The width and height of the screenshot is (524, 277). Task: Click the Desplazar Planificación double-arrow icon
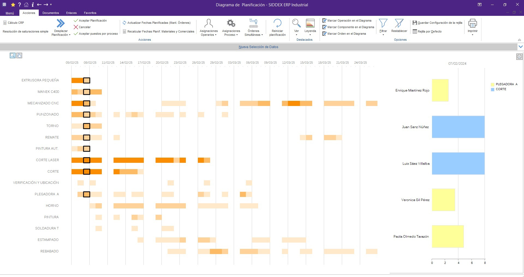61,23
